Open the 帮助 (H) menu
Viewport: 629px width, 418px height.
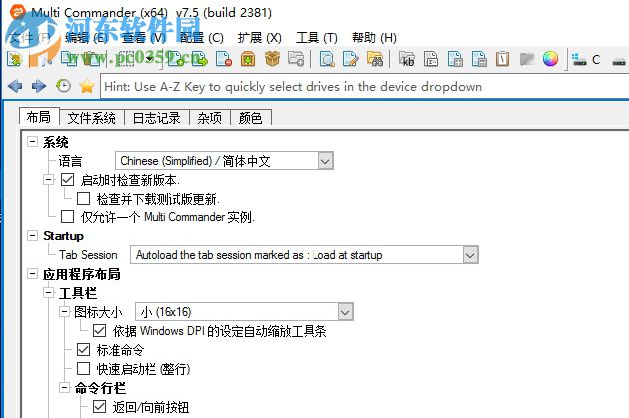tap(374, 38)
